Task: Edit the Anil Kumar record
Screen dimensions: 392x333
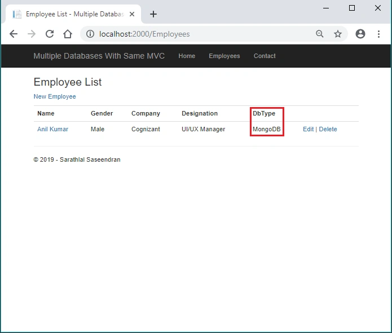Action: (308, 129)
